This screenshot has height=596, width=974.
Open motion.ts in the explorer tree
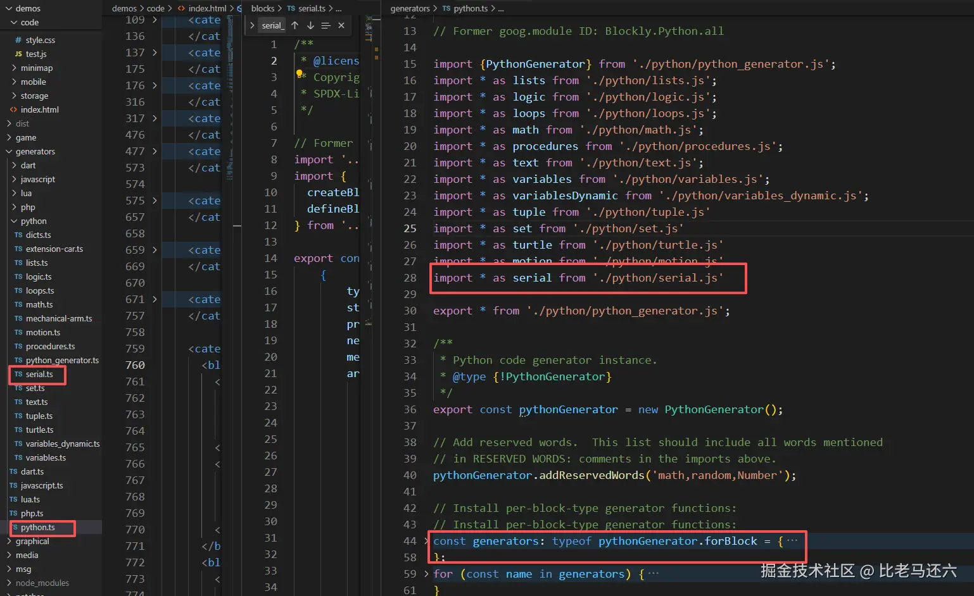[43, 332]
